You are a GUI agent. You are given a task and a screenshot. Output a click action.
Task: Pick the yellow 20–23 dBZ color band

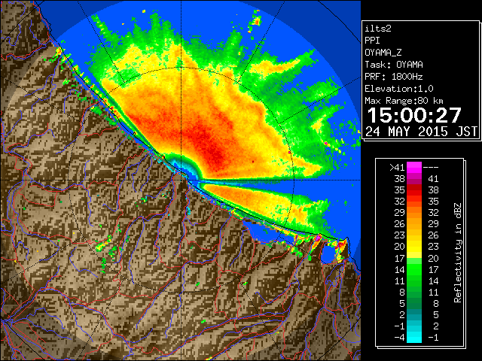[414, 247]
